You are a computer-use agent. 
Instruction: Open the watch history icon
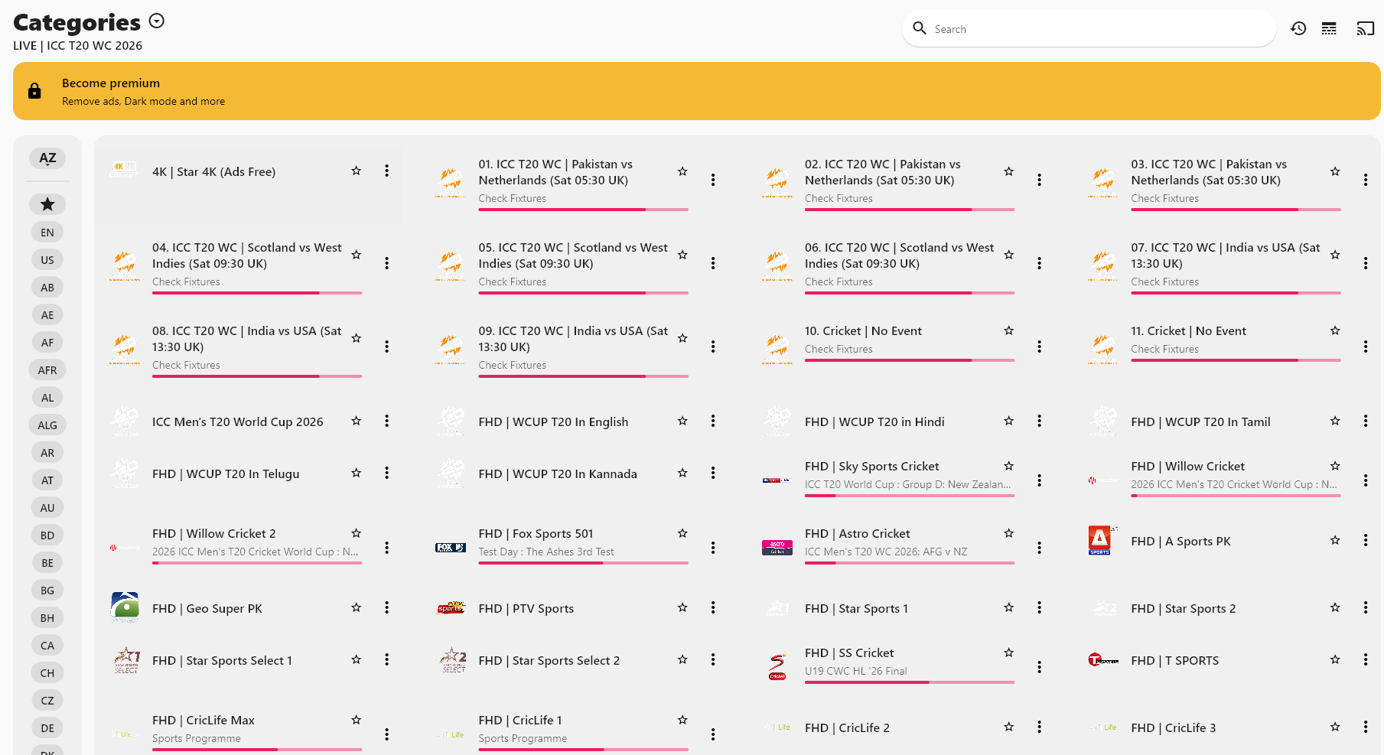point(1298,28)
